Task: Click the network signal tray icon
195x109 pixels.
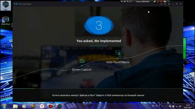Action: tap(177, 106)
